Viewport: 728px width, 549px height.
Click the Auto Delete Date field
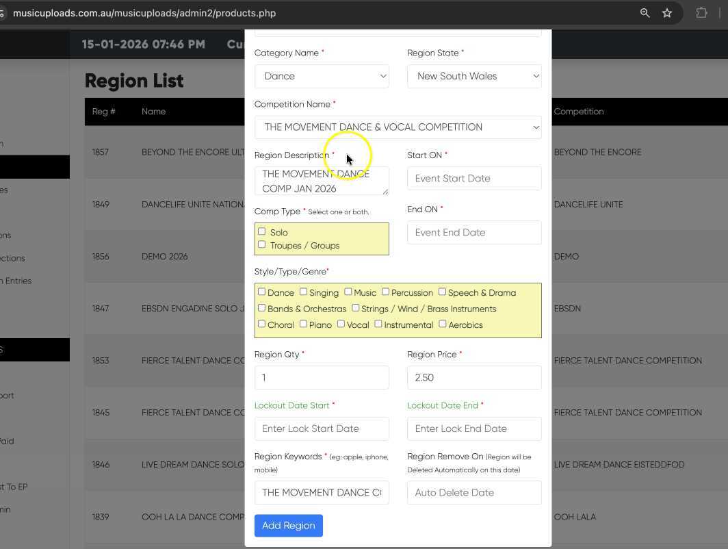pyautogui.click(x=475, y=493)
